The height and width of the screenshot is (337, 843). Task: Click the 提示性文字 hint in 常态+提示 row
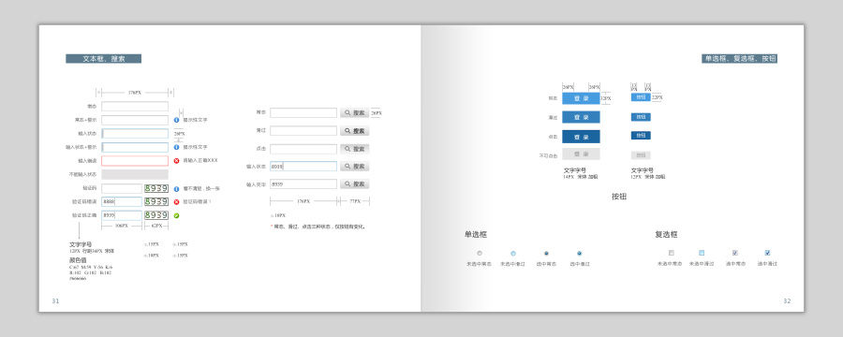click(195, 120)
